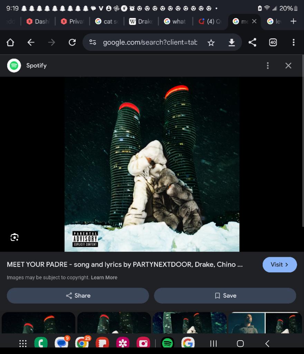304x354 pixels.
Task: Open Messages app with 9 badge
Action: point(61,343)
